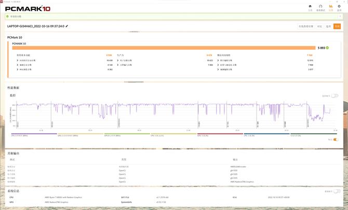Expand the app start-up score row
Viewport: 348px width, 210px height.
(18, 60)
